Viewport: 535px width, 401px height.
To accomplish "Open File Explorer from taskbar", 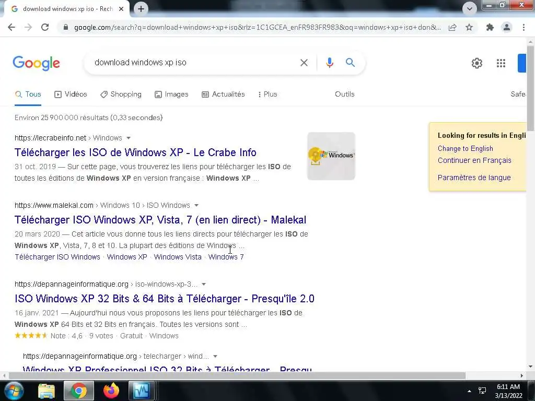I will [x=46, y=391].
